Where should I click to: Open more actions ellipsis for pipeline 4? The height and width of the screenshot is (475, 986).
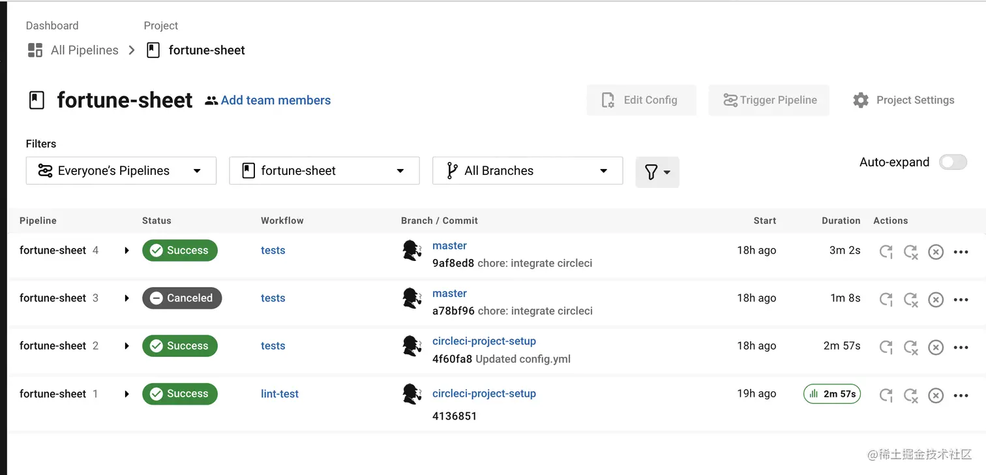click(961, 252)
